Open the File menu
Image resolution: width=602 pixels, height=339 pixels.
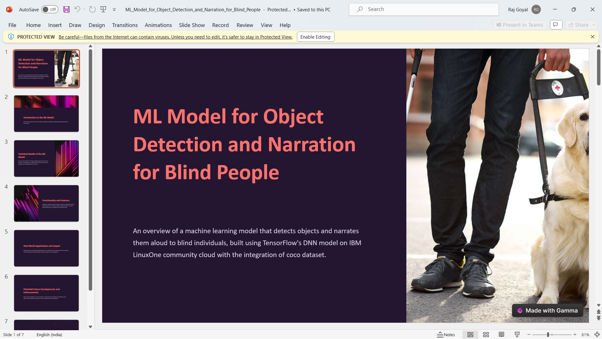click(12, 25)
